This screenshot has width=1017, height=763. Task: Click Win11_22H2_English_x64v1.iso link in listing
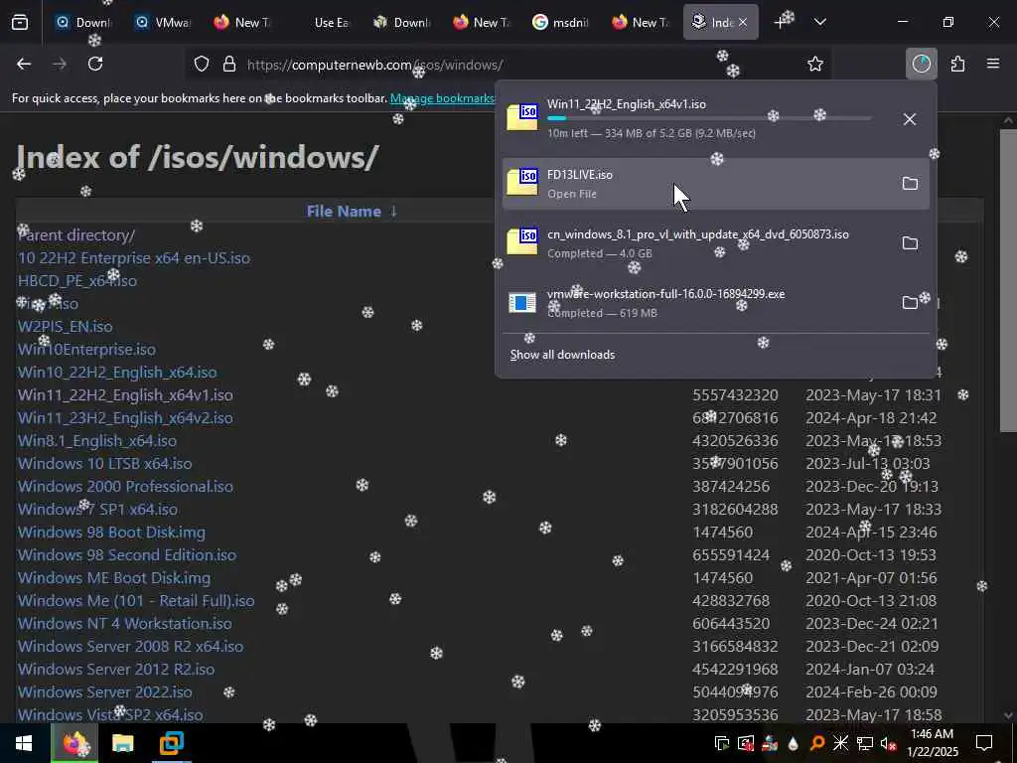click(125, 395)
